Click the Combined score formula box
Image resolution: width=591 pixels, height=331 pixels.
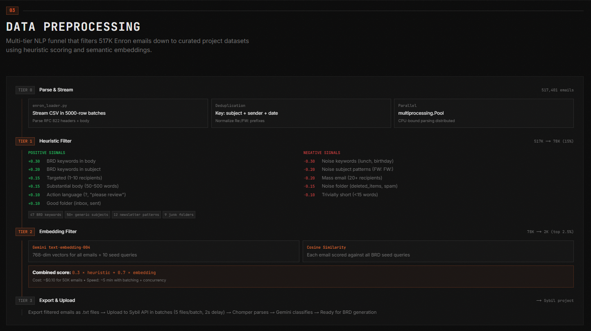(301, 276)
